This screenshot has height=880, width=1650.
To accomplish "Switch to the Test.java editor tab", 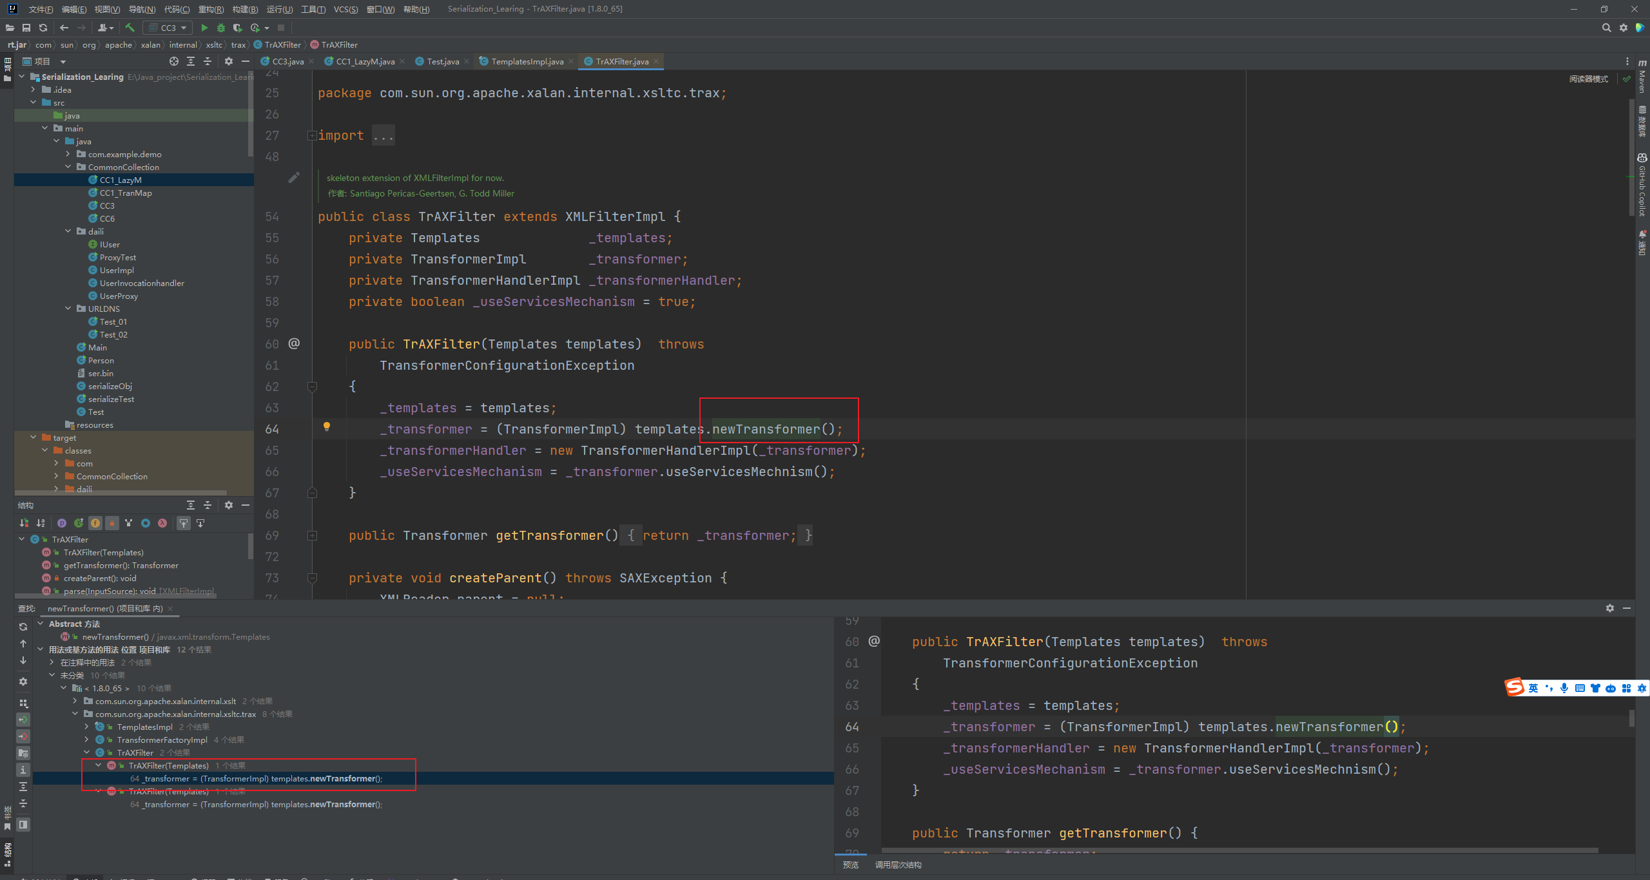I will (443, 61).
